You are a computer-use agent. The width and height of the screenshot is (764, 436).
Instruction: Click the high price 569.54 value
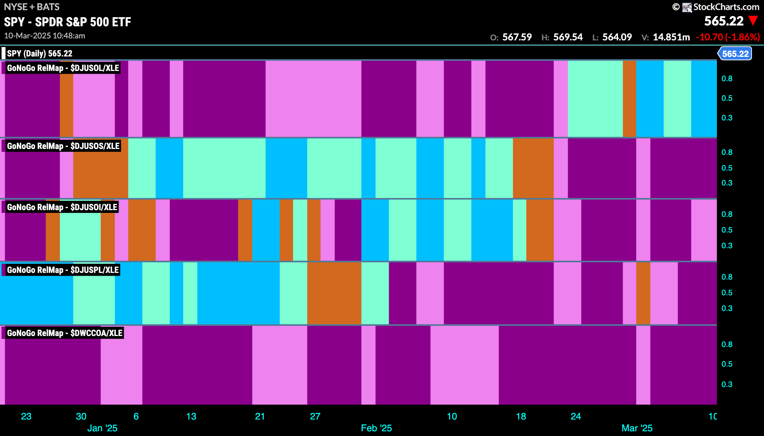(x=568, y=37)
